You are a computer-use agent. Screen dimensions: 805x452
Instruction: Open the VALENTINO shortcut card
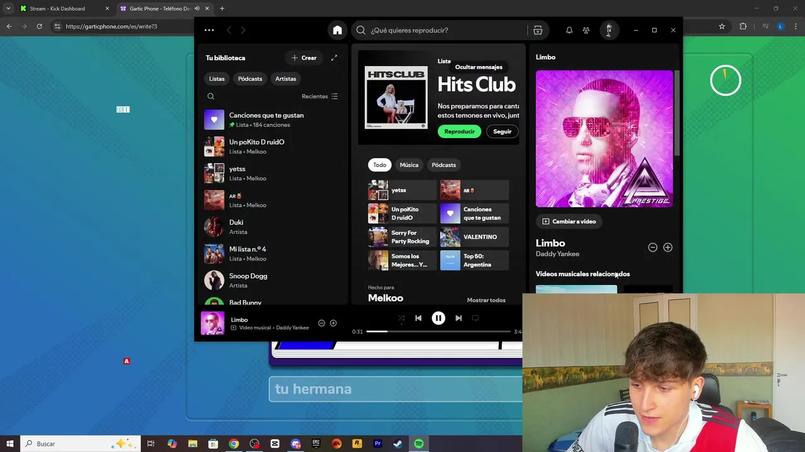[475, 237]
